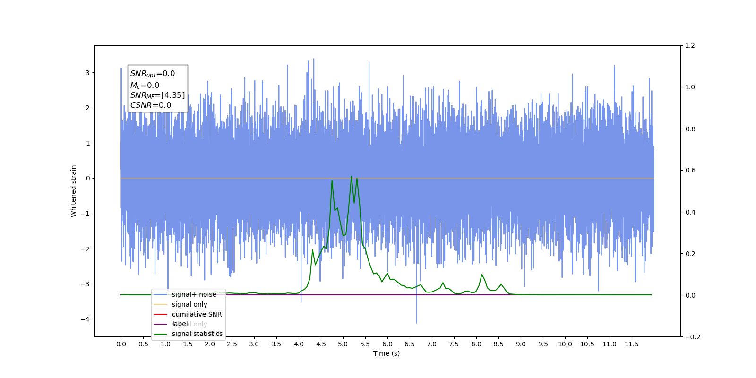This screenshot has width=756, height=378.
Task: Click the SNRMF=[4.35] annotation text
Action: pyautogui.click(x=158, y=95)
